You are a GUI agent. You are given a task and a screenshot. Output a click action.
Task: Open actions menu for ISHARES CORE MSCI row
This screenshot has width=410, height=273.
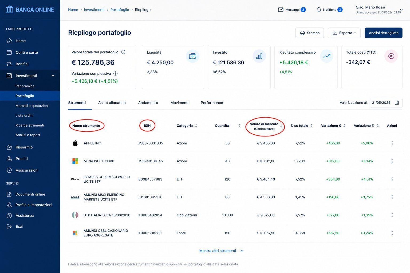pyautogui.click(x=392, y=179)
